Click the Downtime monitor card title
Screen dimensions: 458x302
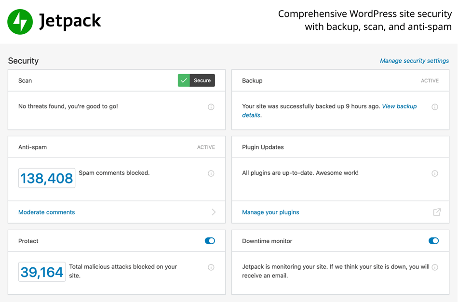pos(267,241)
